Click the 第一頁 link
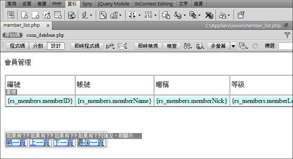Viewport: 293px width, 159px height. pos(16,143)
